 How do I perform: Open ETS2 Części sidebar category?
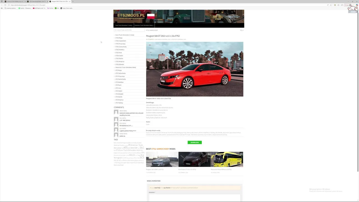(x=119, y=56)
